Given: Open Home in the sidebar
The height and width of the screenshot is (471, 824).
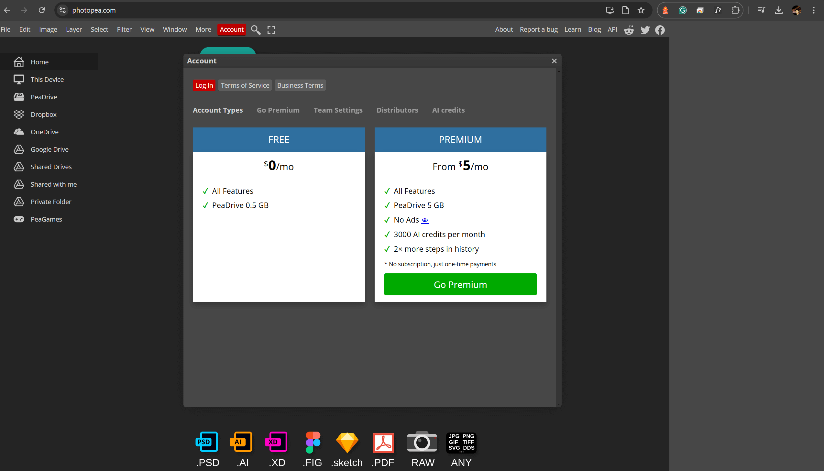Looking at the screenshot, I should point(49,62).
